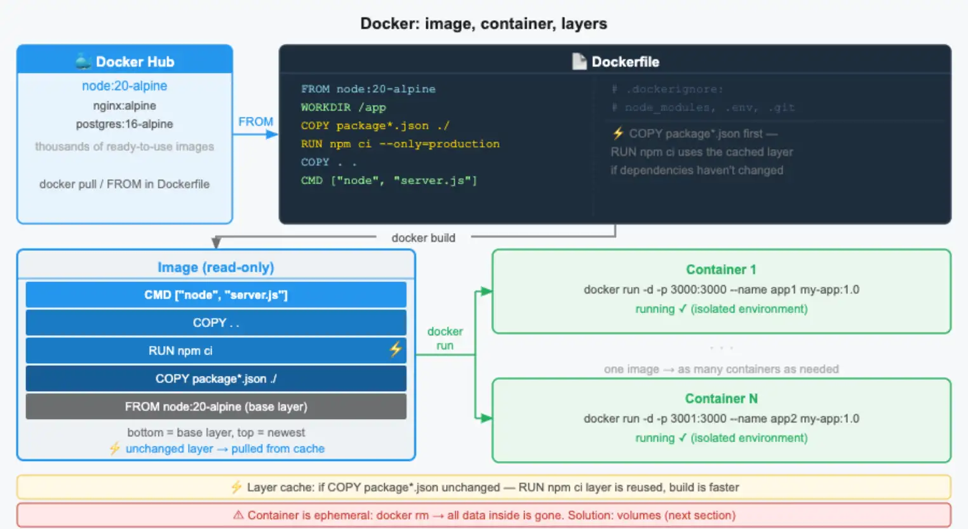Click lightning icon next to unchanged layer note
This screenshot has height=529, width=968.
point(114,448)
